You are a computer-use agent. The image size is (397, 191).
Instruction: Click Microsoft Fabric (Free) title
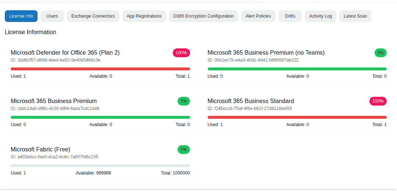point(41,150)
